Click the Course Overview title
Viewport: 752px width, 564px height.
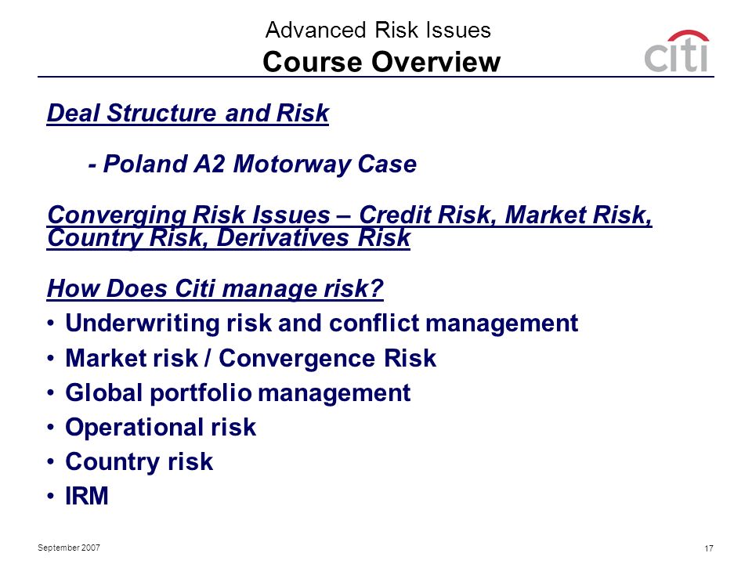pos(381,62)
